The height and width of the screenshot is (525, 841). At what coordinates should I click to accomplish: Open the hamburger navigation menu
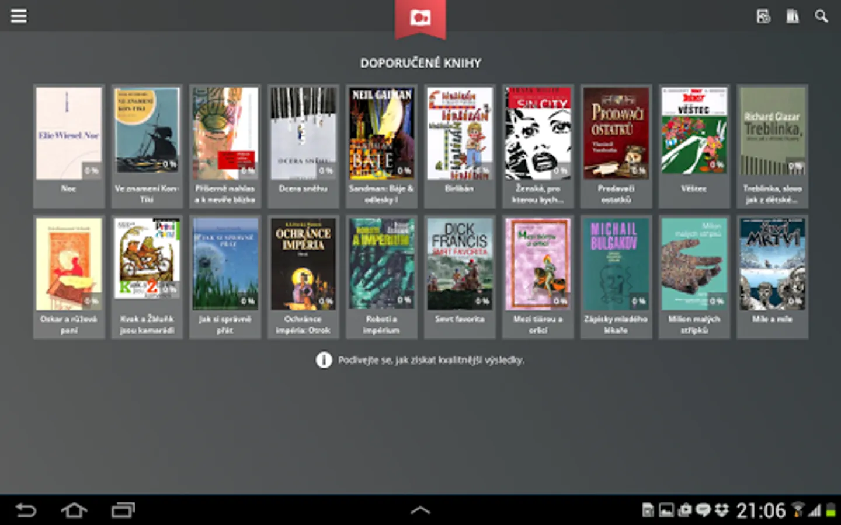[x=19, y=16]
